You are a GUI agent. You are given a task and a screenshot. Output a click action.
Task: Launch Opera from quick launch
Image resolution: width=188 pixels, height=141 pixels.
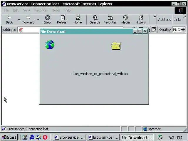tap(45, 137)
